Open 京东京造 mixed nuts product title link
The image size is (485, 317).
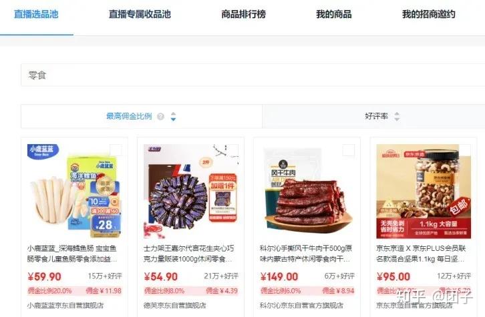(421, 254)
